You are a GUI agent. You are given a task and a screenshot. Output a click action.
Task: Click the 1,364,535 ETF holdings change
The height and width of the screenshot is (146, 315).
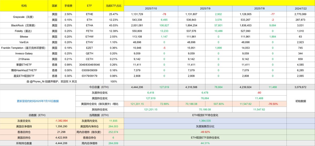coord(205,121)
